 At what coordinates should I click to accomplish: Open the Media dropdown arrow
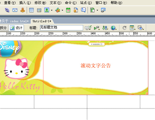62,10
